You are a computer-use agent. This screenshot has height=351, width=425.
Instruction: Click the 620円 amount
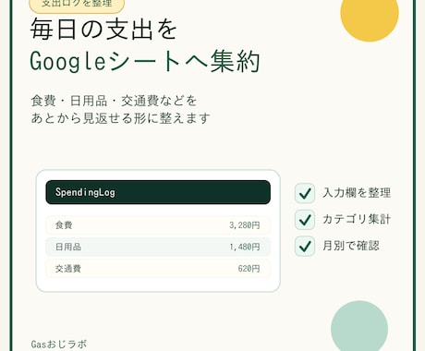pos(249,269)
